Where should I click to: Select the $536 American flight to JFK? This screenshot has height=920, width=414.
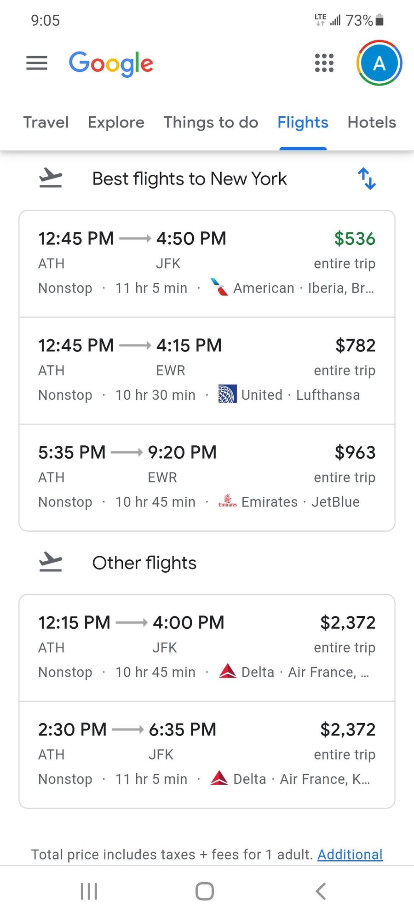(207, 264)
